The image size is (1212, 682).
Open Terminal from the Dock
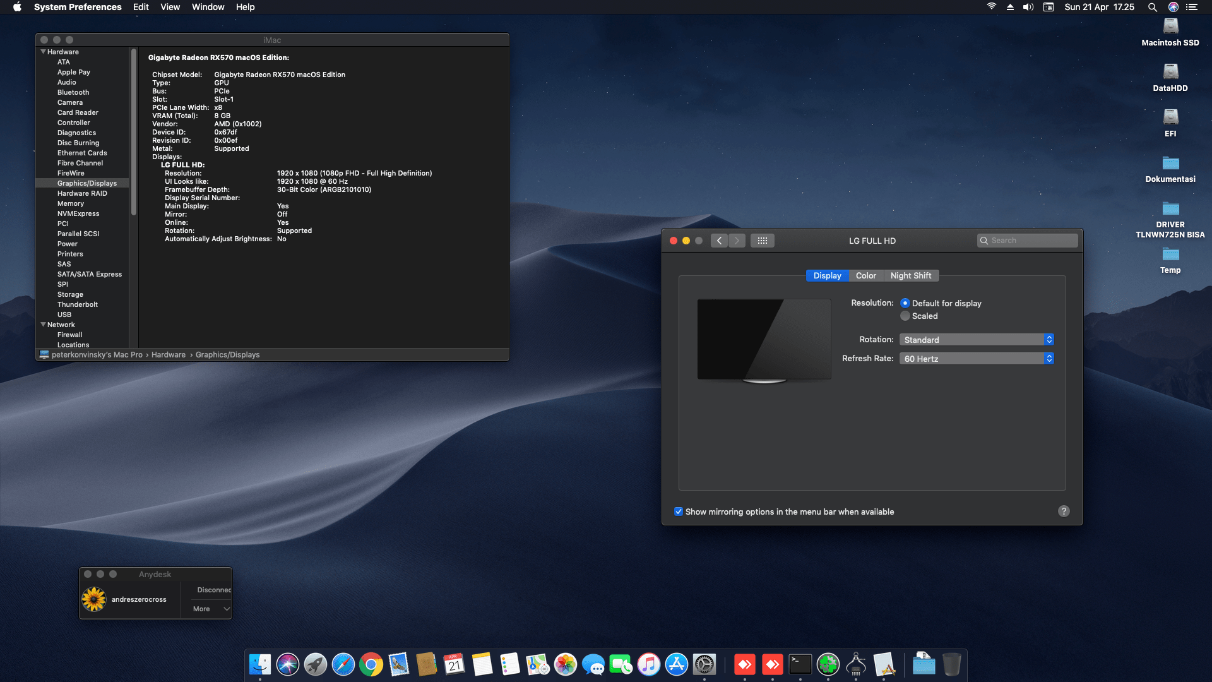pos(800,664)
